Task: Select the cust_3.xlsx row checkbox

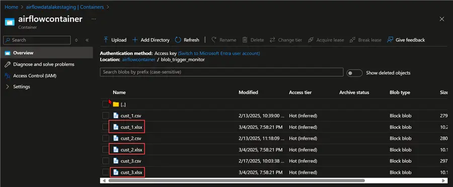Action: [x=106, y=172]
